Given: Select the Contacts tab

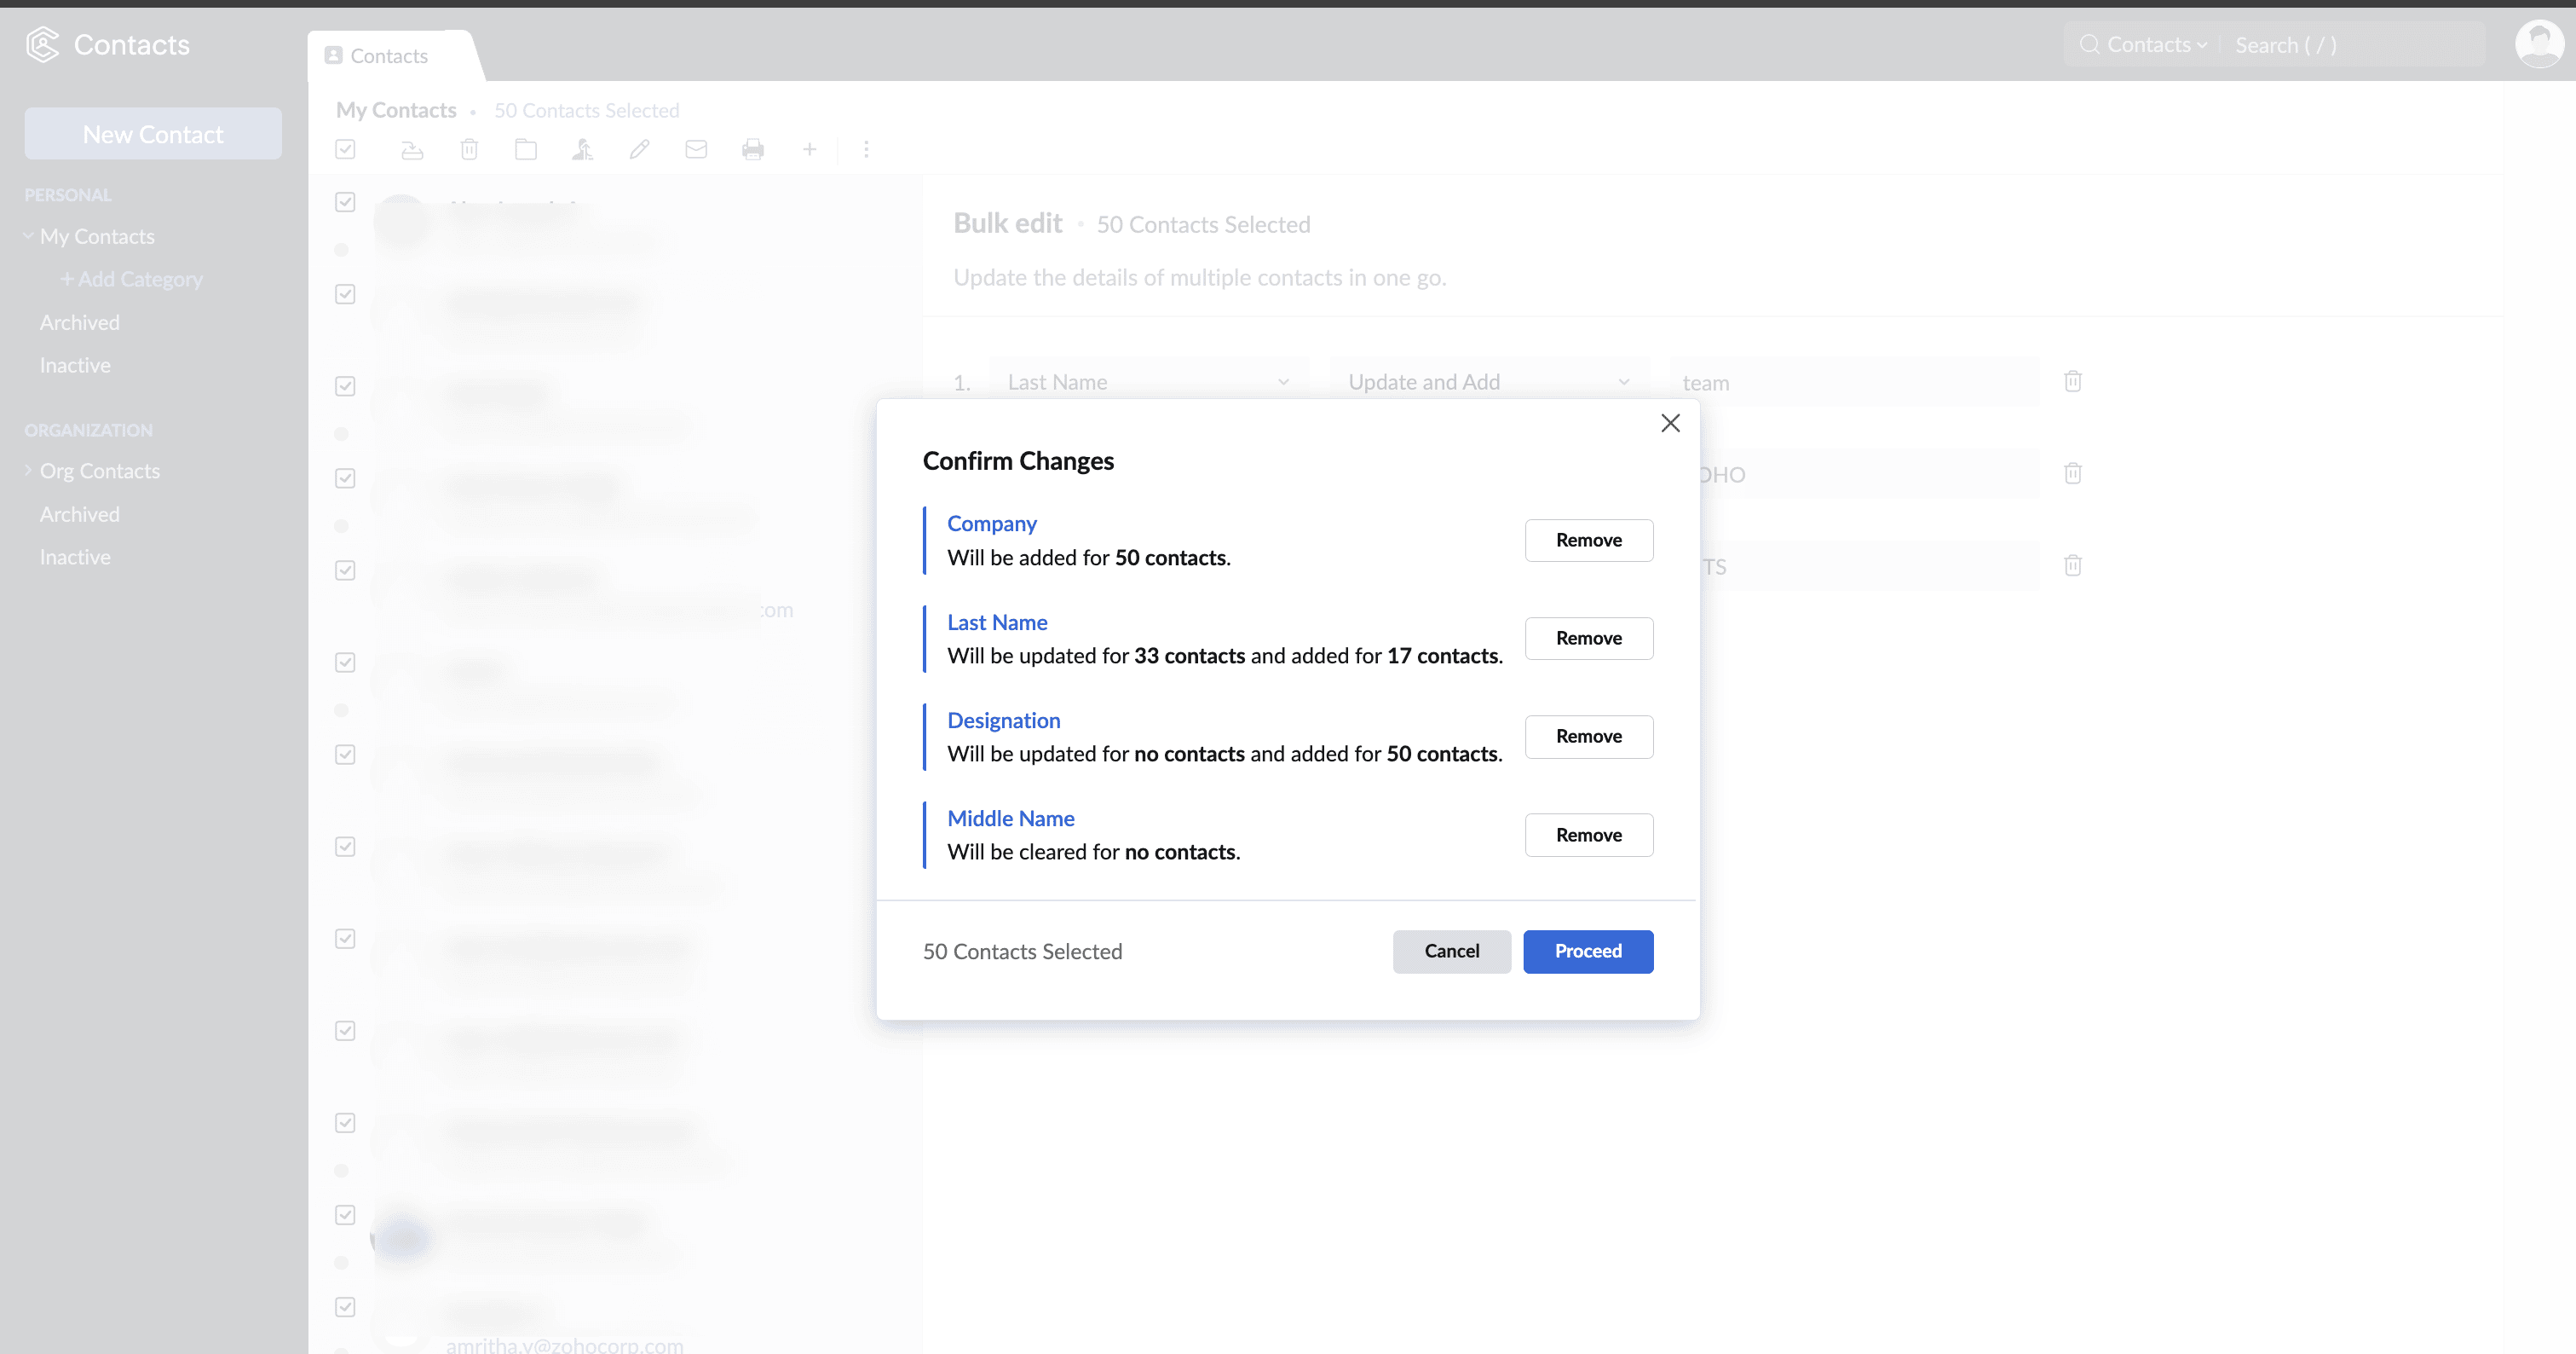Looking at the screenshot, I should [x=388, y=56].
